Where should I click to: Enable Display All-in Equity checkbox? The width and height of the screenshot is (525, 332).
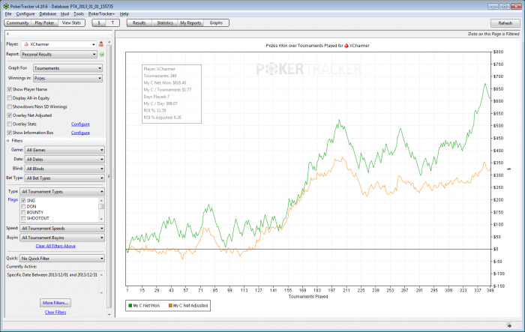pyautogui.click(x=9, y=97)
